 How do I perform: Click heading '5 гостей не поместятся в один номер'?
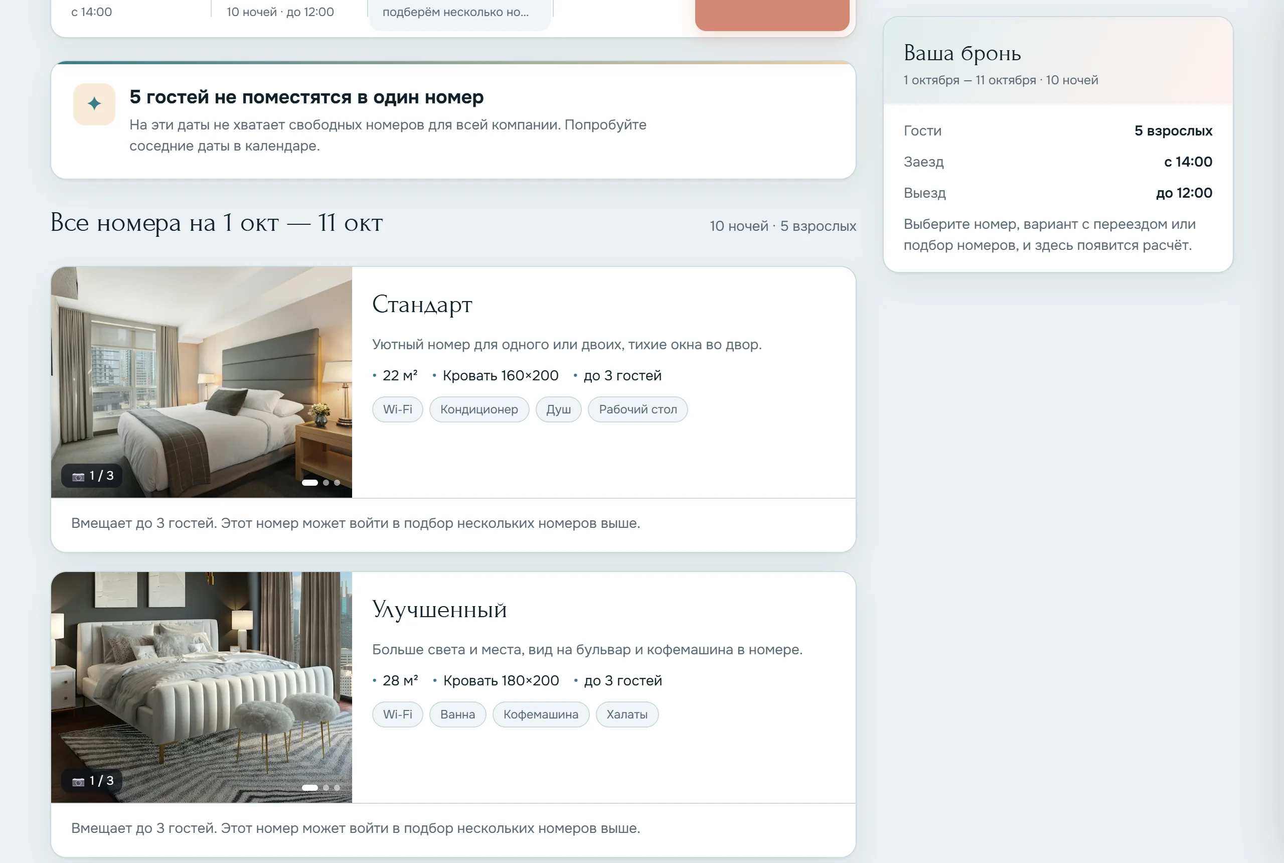coord(306,97)
